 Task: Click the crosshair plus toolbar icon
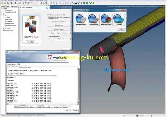(56, 3)
